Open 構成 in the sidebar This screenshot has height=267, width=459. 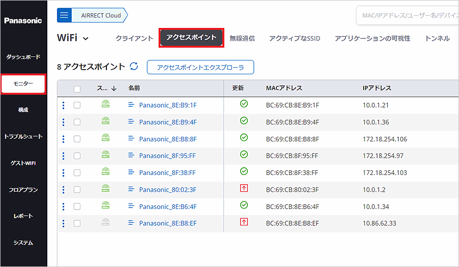click(x=23, y=110)
